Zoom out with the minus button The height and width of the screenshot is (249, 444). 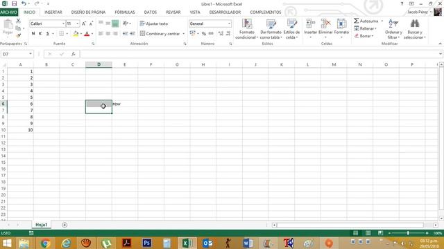(390, 233)
